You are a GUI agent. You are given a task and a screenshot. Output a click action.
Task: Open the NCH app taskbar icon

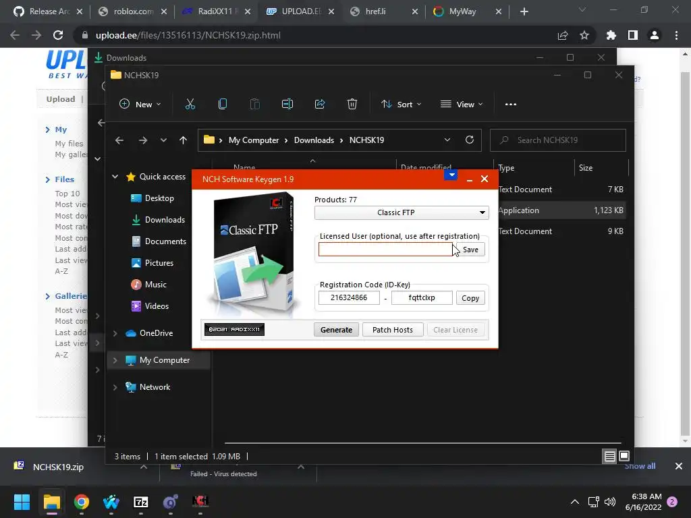tap(200, 501)
